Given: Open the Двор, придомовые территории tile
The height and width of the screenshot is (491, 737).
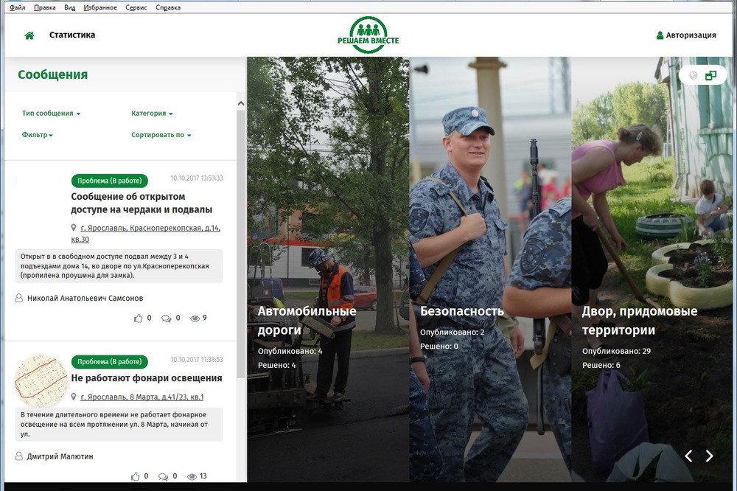Looking at the screenshot, I should click(x=652, y=269).
